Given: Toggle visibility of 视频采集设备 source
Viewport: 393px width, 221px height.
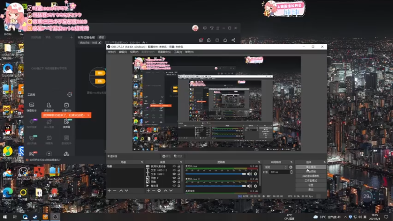Looking at the screenshot, I should 174,166.
